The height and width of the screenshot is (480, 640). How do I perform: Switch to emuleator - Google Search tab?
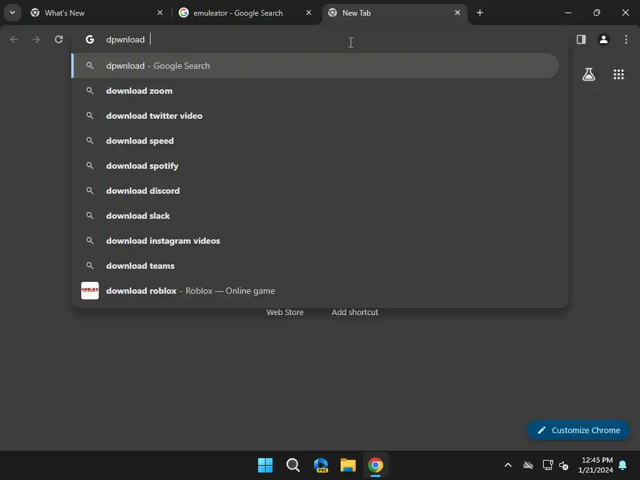coord(245,13)
